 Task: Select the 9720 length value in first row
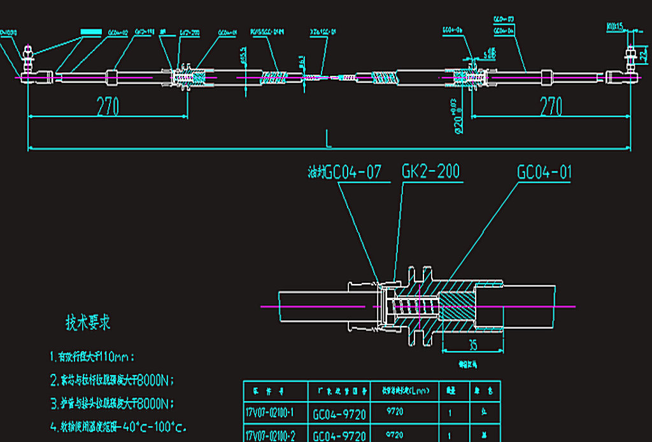pyautogui.click(x=395, y=412)
